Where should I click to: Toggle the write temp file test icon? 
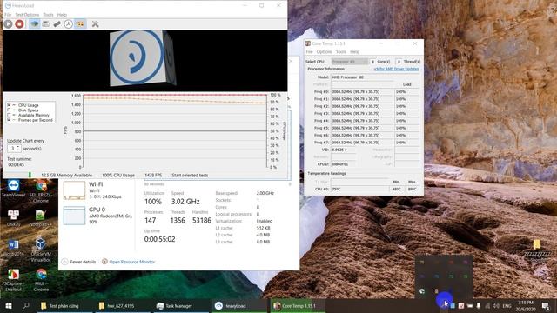click(46, 23)
